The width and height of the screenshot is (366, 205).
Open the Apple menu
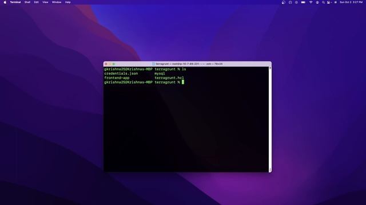pos(5,2)
